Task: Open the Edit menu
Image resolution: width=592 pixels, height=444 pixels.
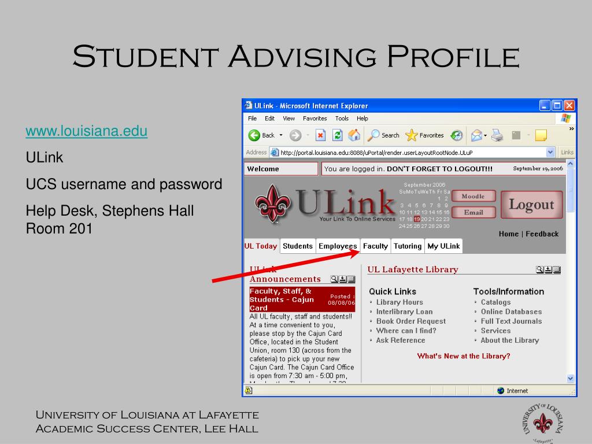Action: 269,119
